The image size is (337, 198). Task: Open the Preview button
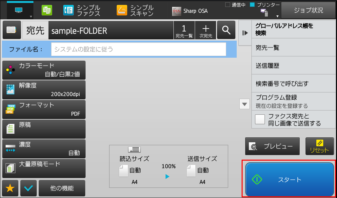(x=272, y=147)
